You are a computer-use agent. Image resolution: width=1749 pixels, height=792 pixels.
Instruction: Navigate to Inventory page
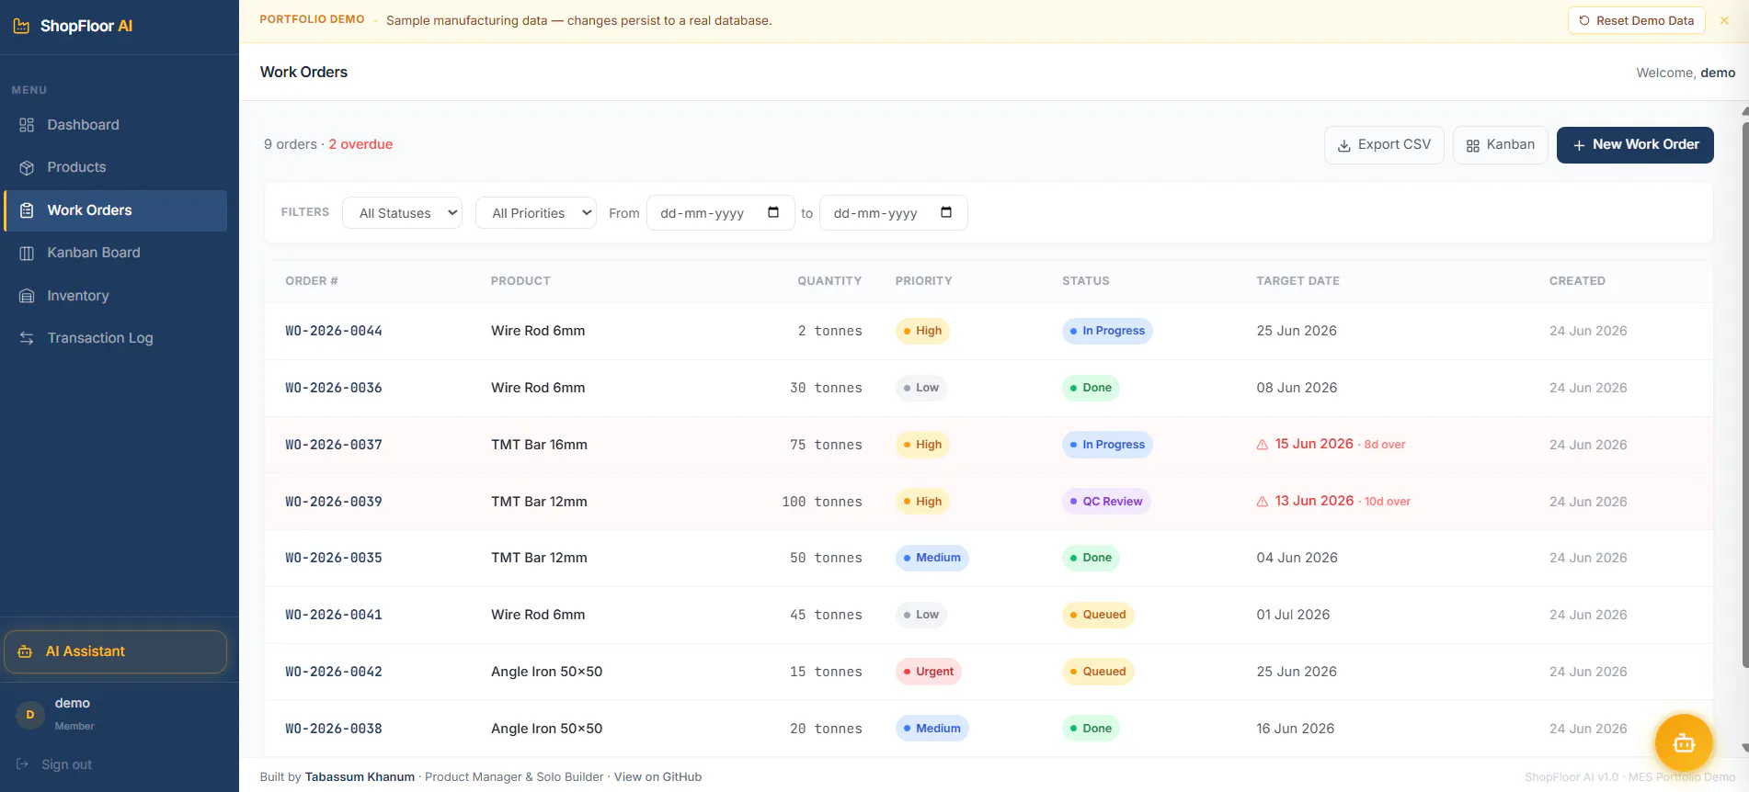116,296
